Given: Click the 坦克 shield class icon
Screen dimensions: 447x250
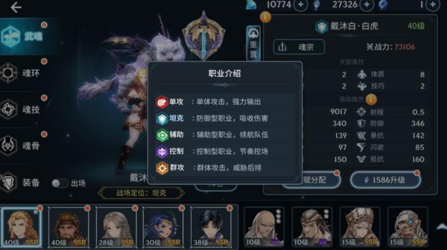Looking at the screenshot, I should 162,118.
